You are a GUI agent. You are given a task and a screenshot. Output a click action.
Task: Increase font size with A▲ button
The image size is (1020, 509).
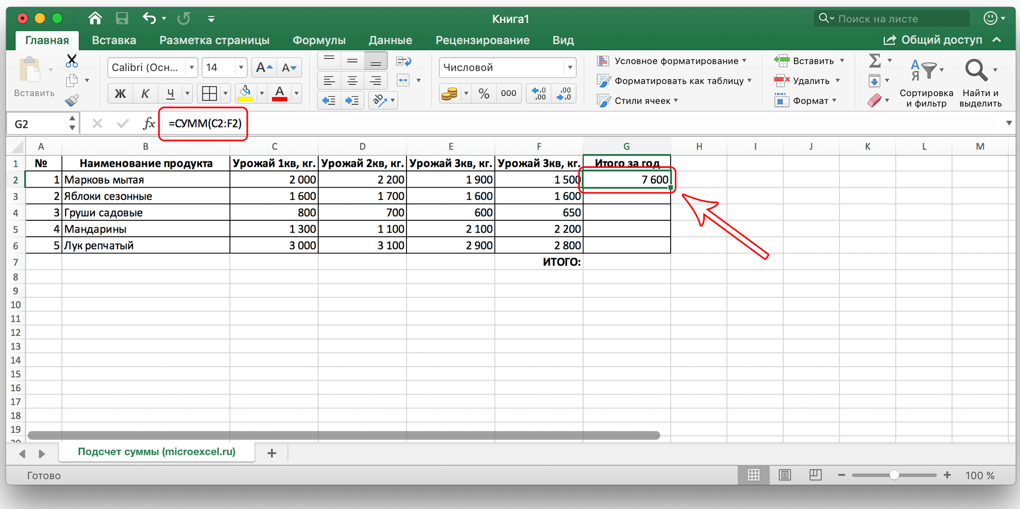point(264,67)
